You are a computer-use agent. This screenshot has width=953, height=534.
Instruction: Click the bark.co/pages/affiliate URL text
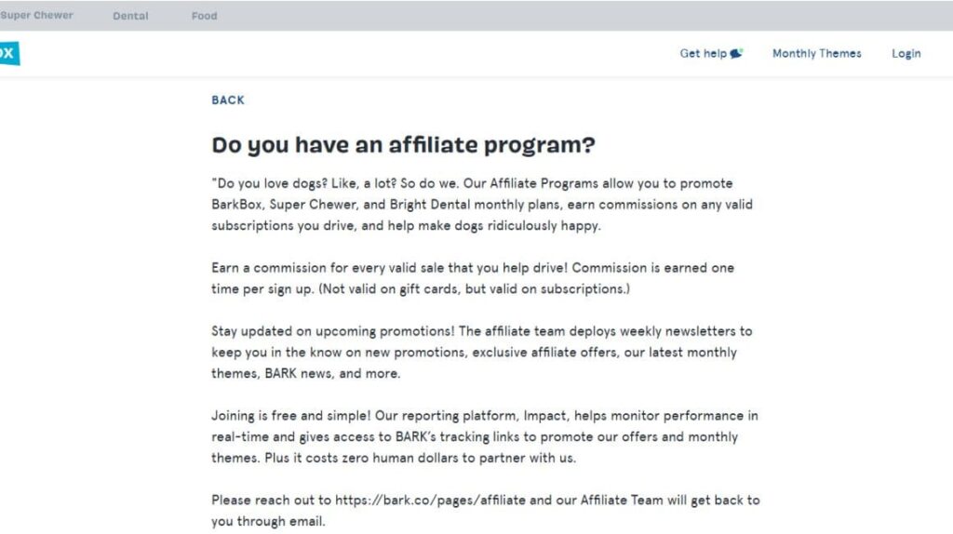[x=430, y=500]
